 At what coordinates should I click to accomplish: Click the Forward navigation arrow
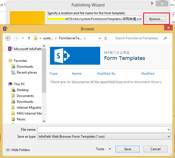[16, 38]
